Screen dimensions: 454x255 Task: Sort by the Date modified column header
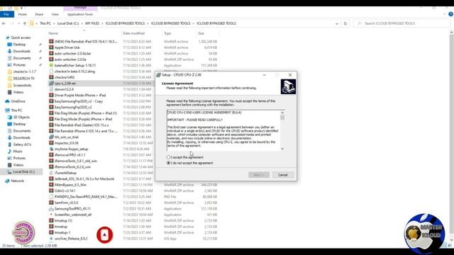(x=133, y=33)
